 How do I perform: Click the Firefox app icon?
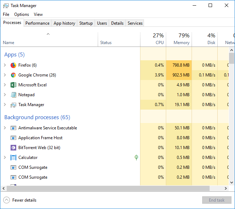(13, 65)
